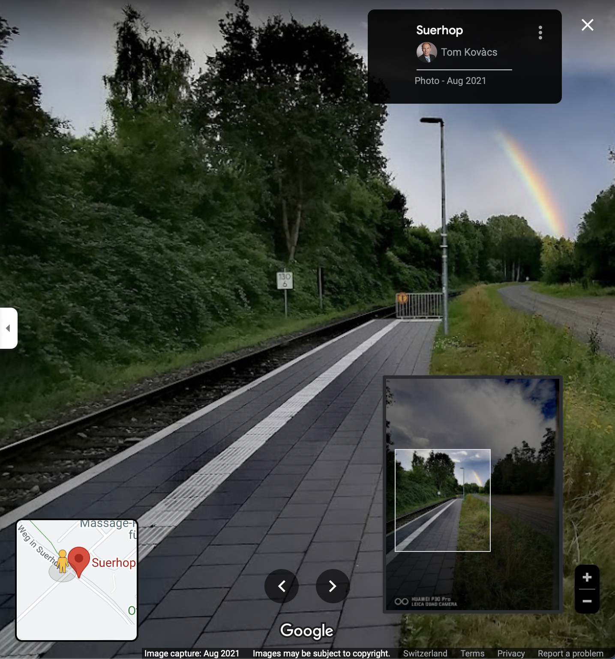Click the yellow Pegman on minimap
Viewport: 615px width, 659px height.
(63, 561)
